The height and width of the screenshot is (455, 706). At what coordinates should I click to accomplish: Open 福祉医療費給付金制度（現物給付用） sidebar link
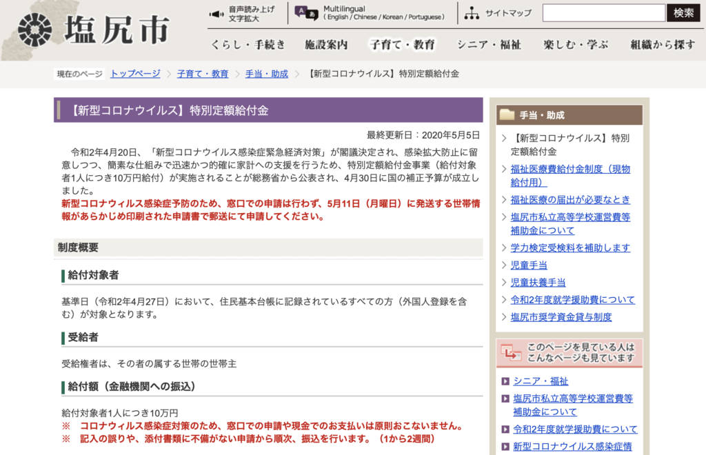(x=570, y=176)
